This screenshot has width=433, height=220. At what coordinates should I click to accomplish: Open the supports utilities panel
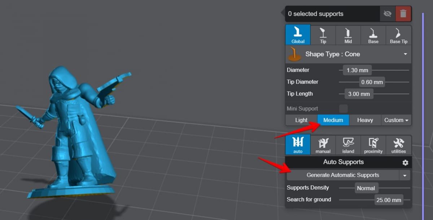[398, 144]
